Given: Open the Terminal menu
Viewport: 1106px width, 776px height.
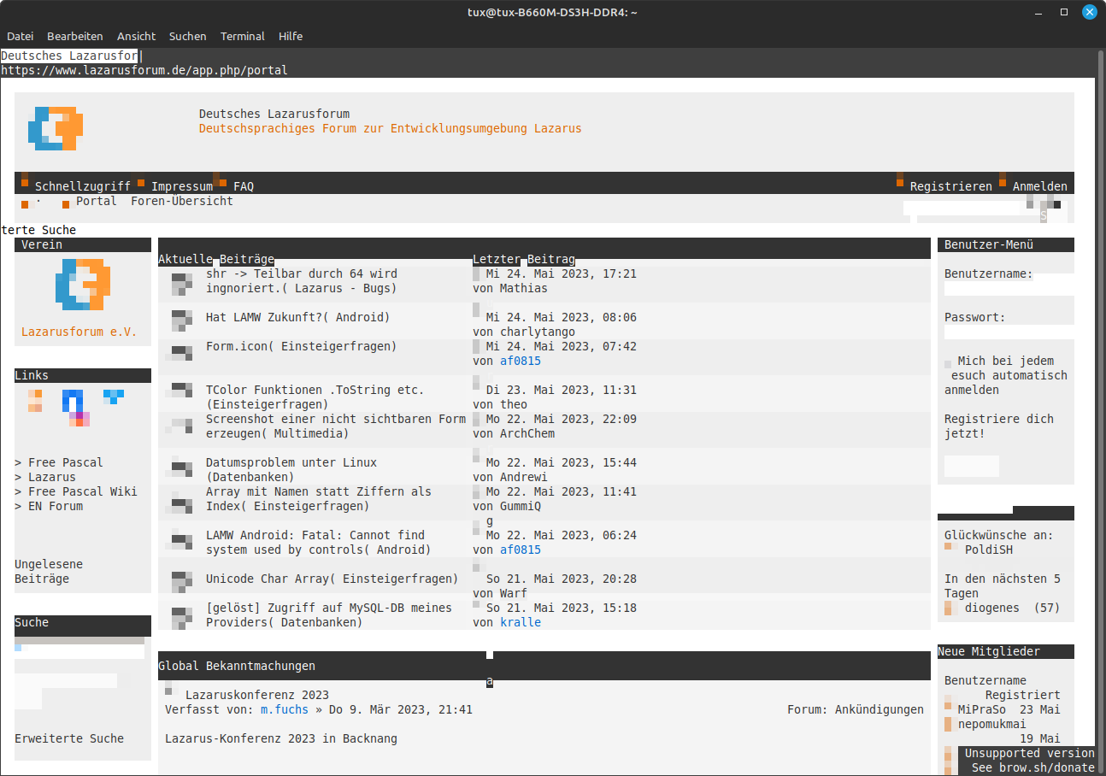Looking at the screenshot, I should pyautogui.click(x=243, y=37).
